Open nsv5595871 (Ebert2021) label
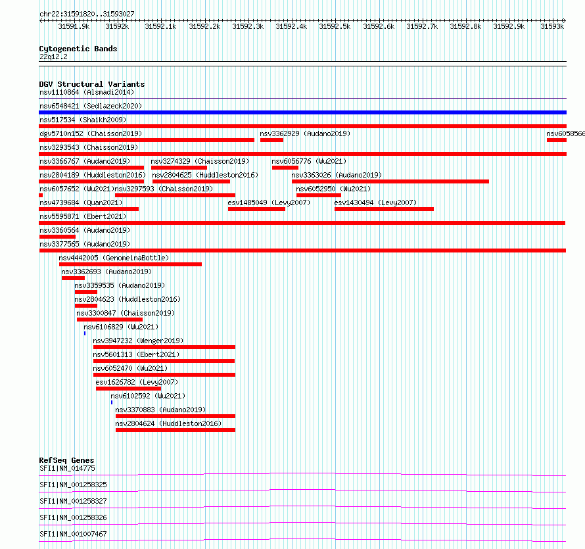585x549 pixels. click(83, 216)
